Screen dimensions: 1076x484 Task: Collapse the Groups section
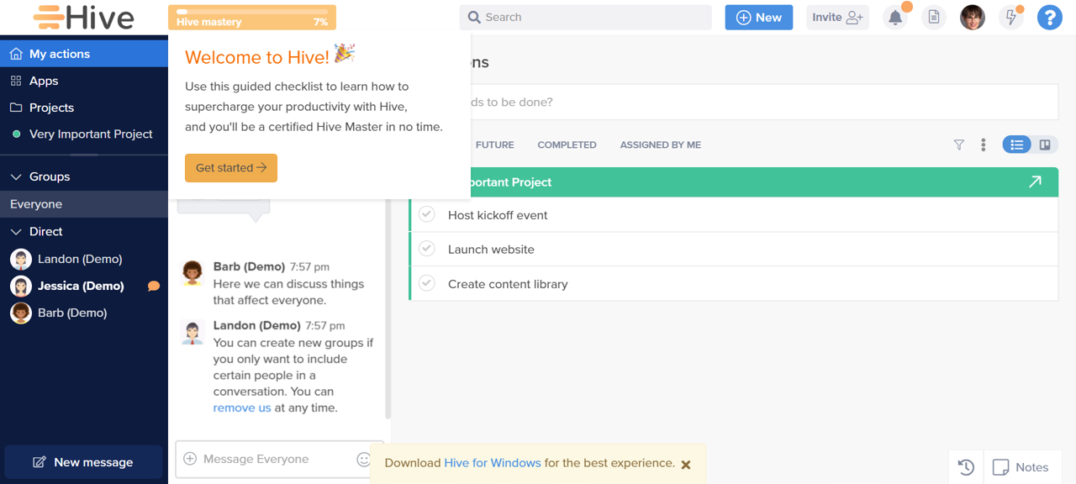click(16, 176)
